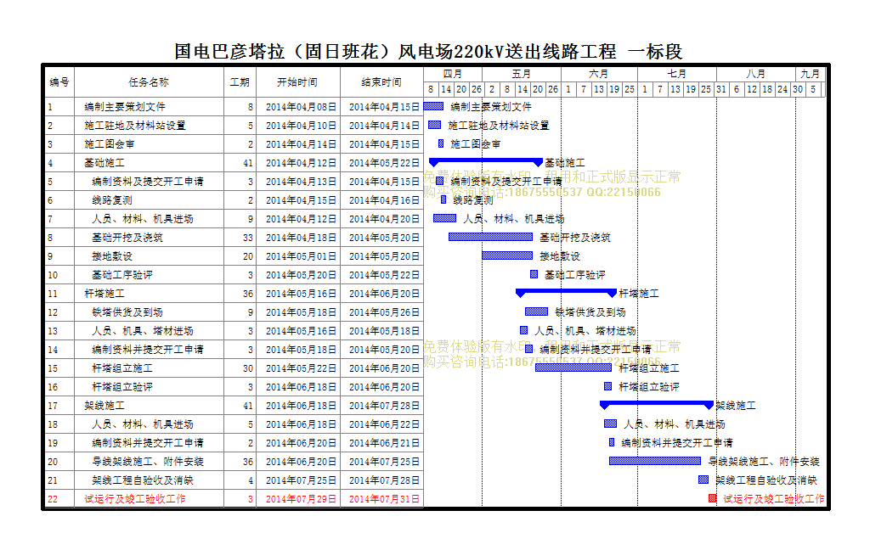870x550 pixels.
Task: Select the 四月 month header in timeline
Action: point(453,74)
